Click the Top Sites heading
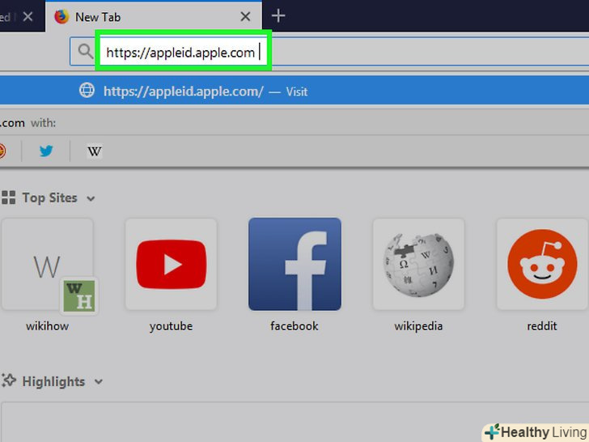This screenshot has height=442, width=589. (x=49, y=198)
